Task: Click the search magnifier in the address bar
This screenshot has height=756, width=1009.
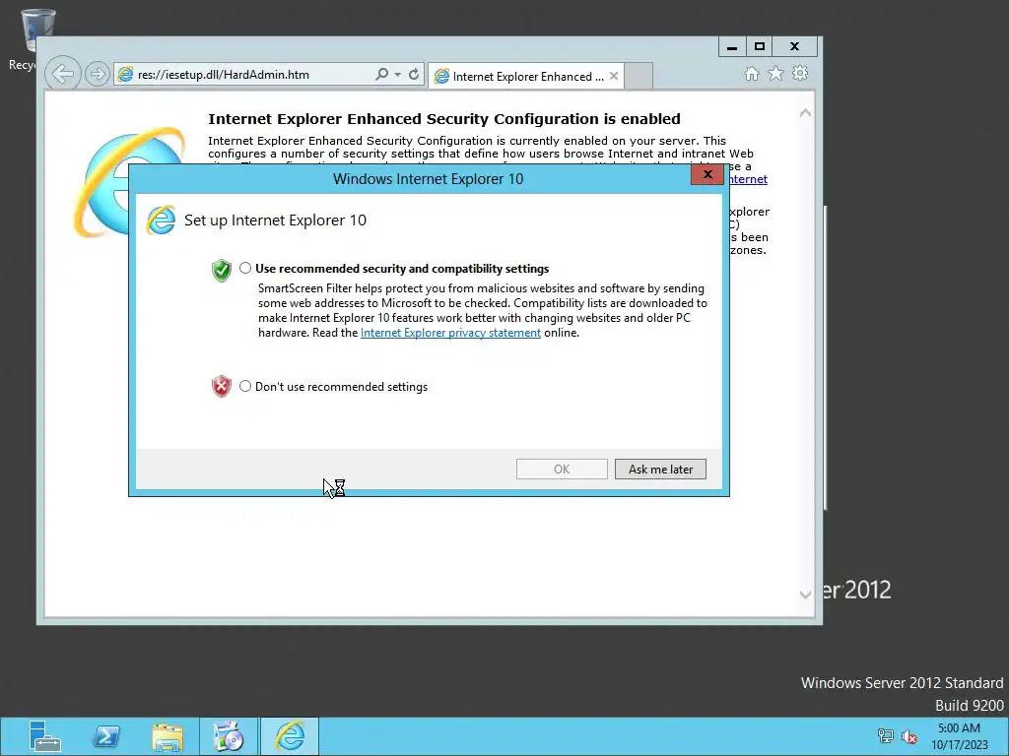Action: 381,74
